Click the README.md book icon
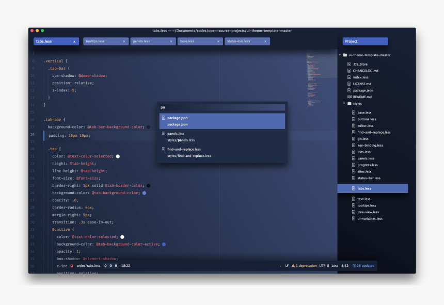 click(349, 97)
